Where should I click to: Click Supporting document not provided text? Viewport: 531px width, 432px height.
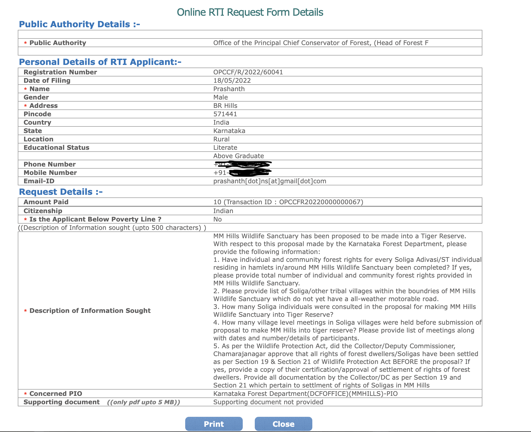pos(268,402)
